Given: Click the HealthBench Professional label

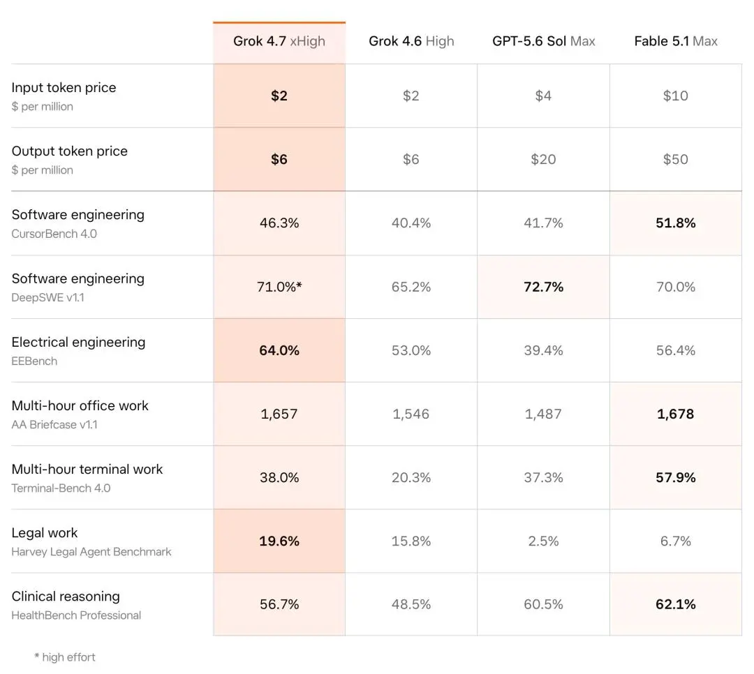Looking at the screenshot, I should tap(76, 615).
